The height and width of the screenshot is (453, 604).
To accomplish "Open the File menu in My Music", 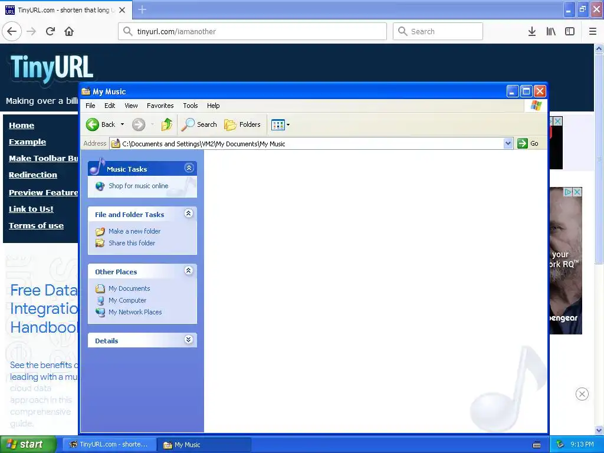I will coord(90,106).
